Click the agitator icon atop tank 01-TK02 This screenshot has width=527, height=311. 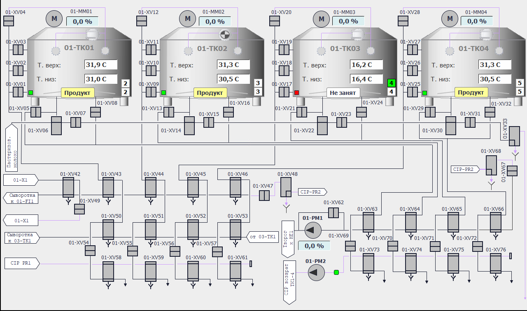coord(224,35)
